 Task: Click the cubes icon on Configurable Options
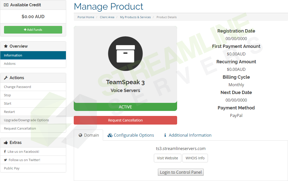click(x=110, y=135)
